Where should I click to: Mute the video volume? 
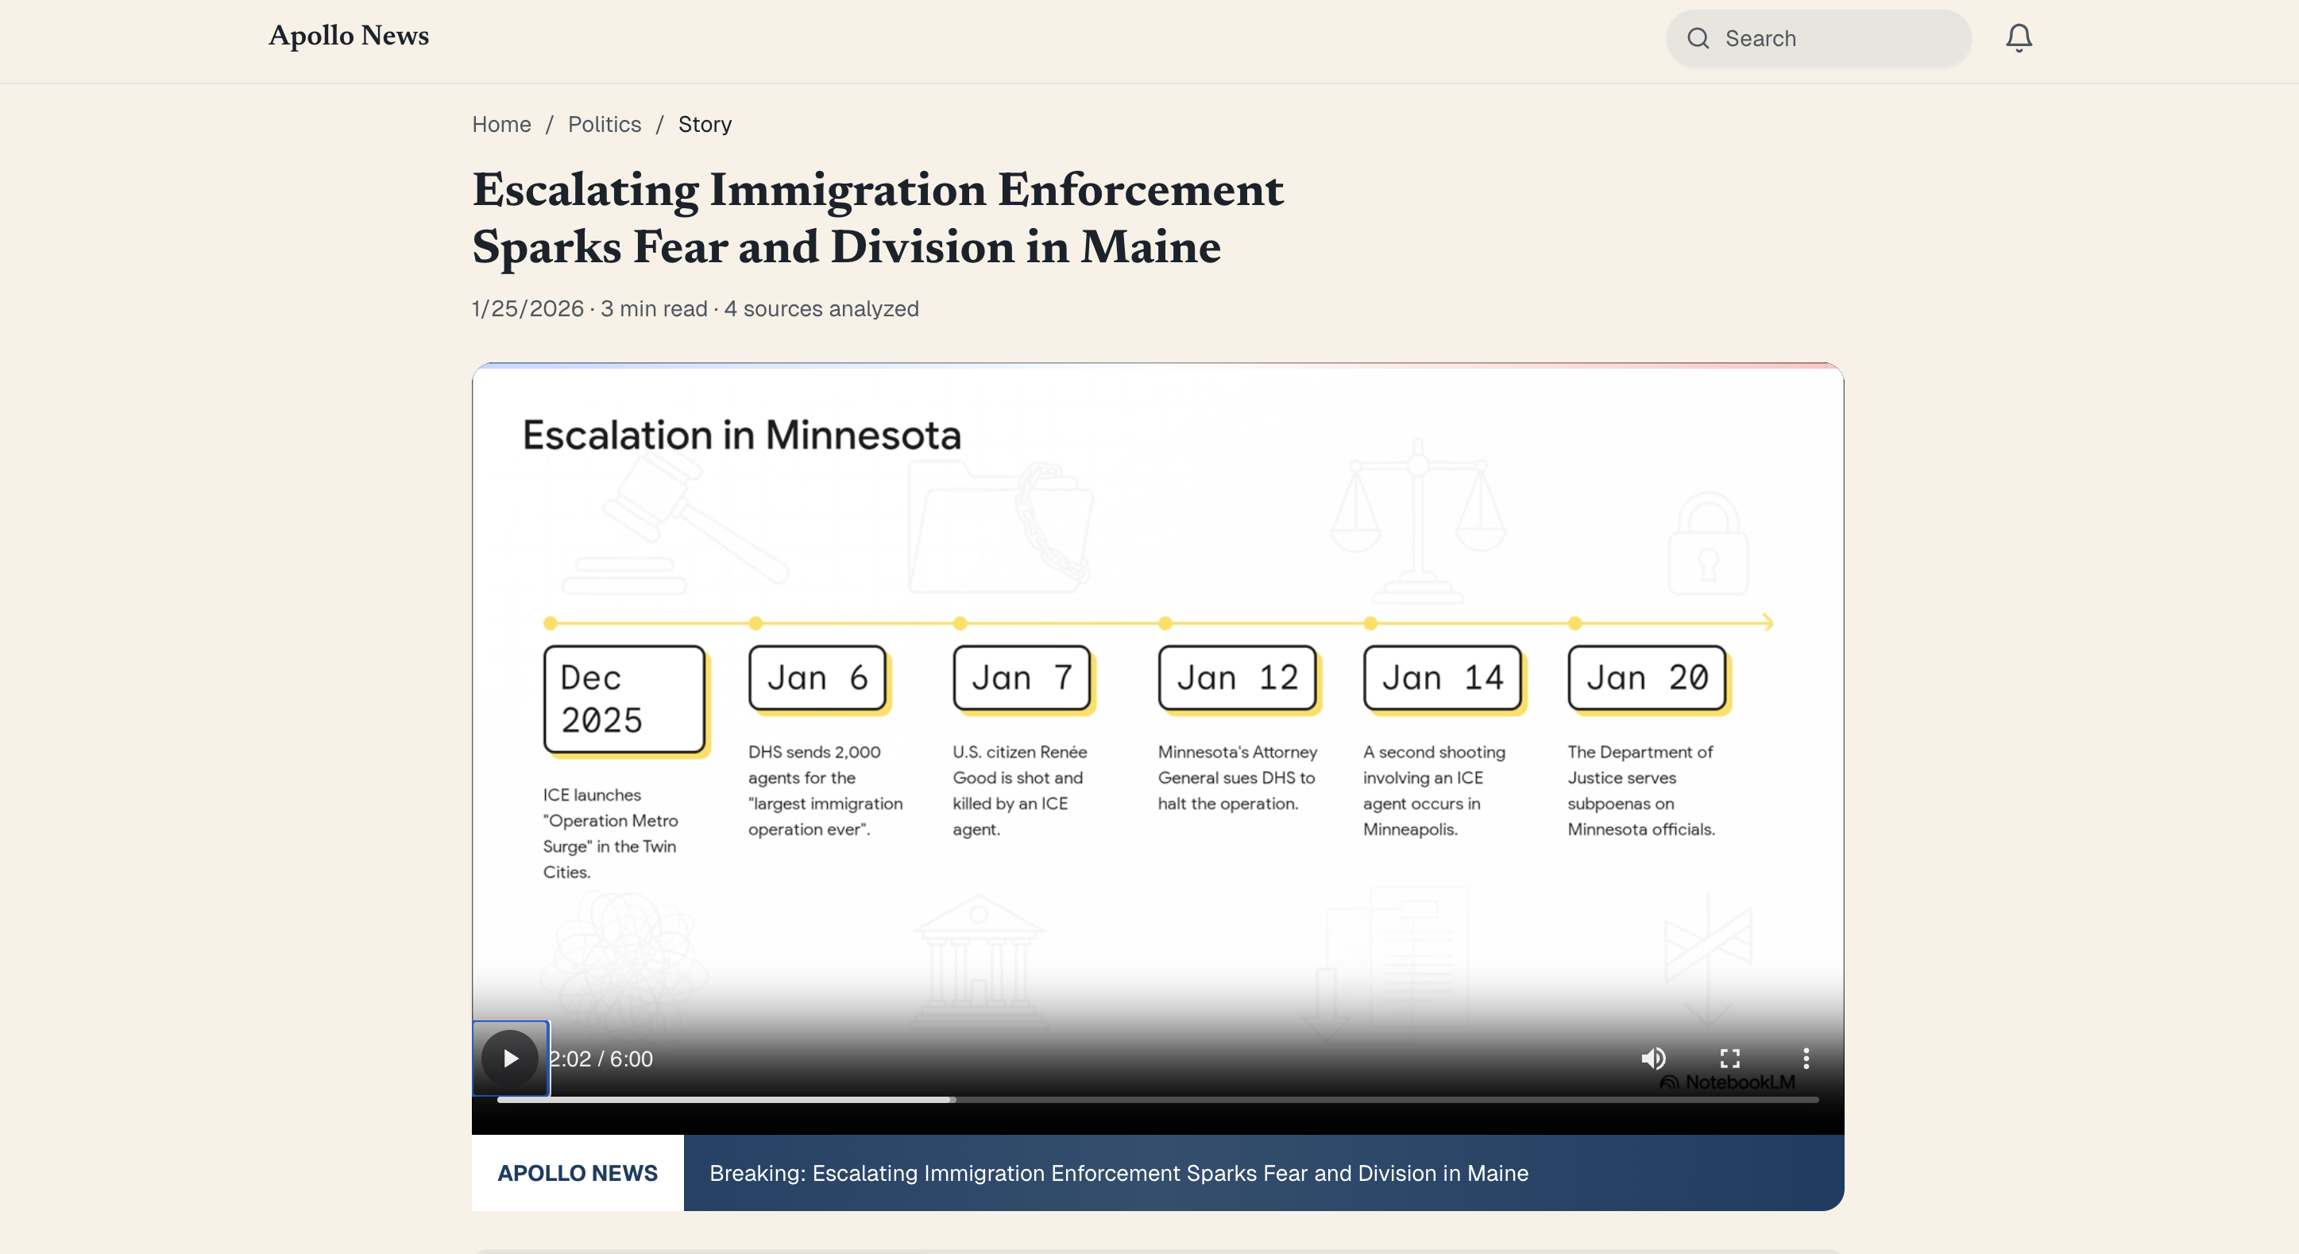[x=1653, y=1059]
